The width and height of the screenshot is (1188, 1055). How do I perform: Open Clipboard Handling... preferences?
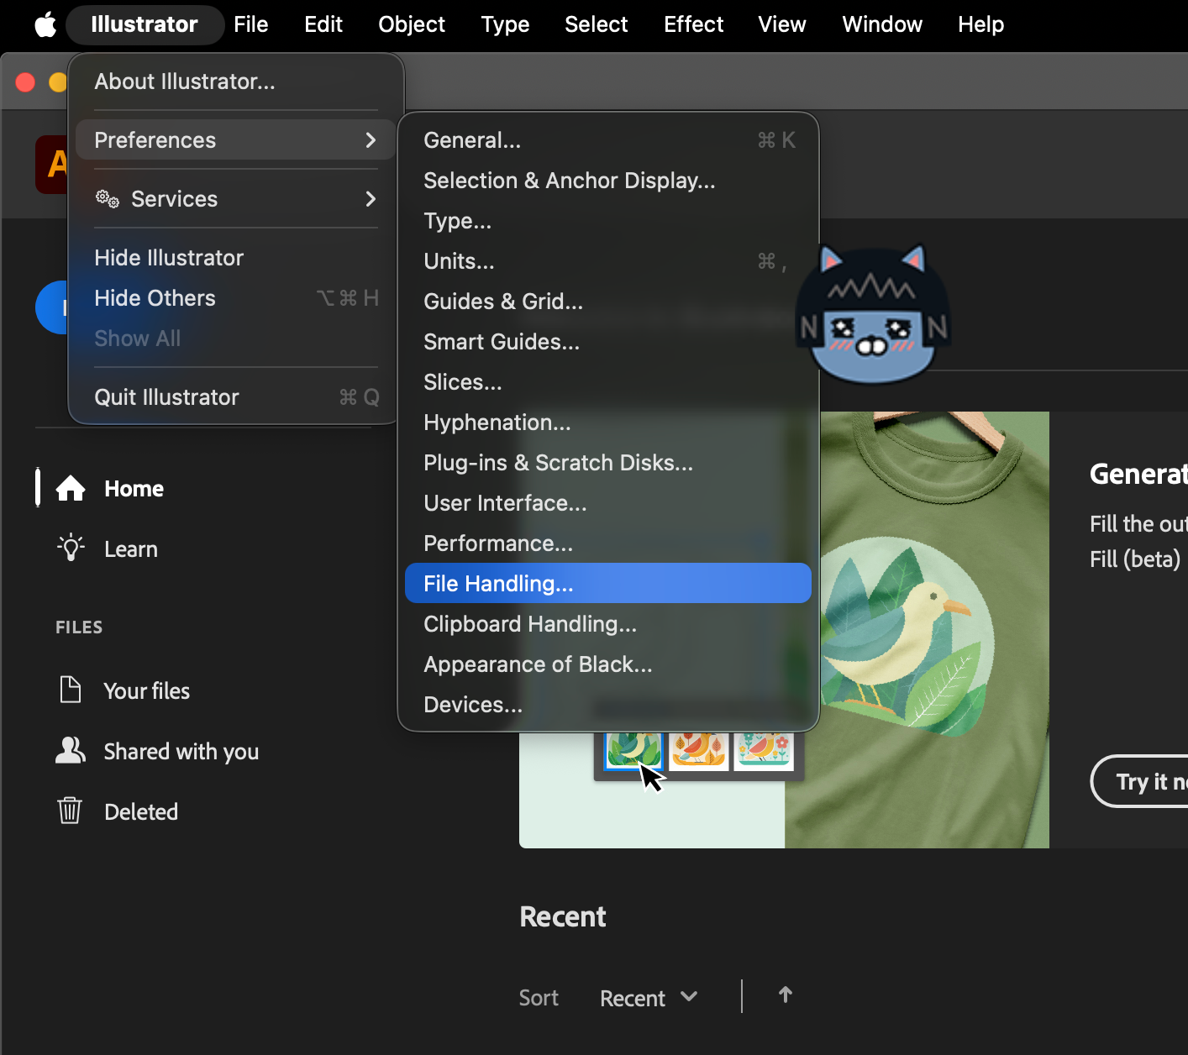(x=607, y=624)
